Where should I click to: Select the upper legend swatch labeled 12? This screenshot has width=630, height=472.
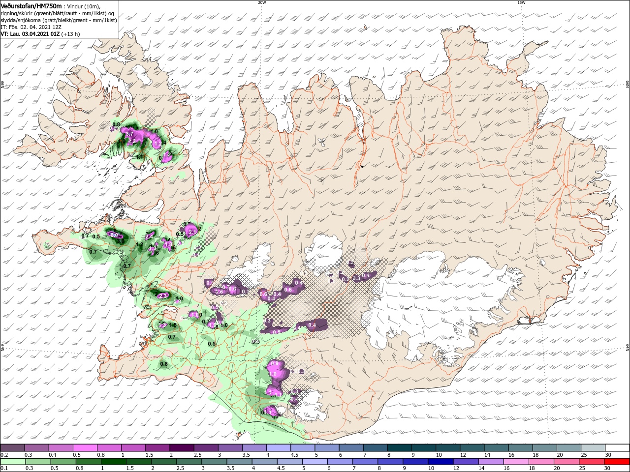pos(471,448)
